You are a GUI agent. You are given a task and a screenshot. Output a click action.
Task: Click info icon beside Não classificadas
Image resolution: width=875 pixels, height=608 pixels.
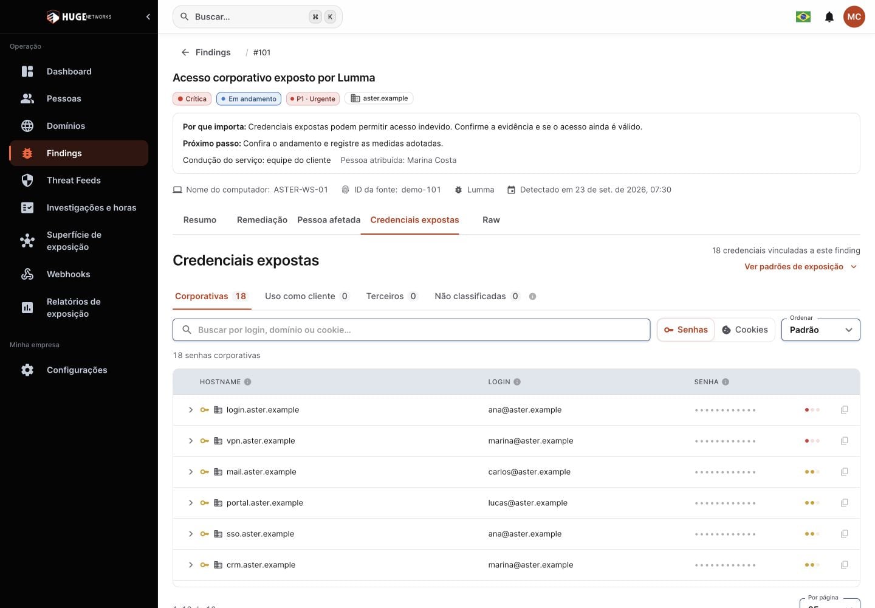pyautogui.click(x=533, y=297)
